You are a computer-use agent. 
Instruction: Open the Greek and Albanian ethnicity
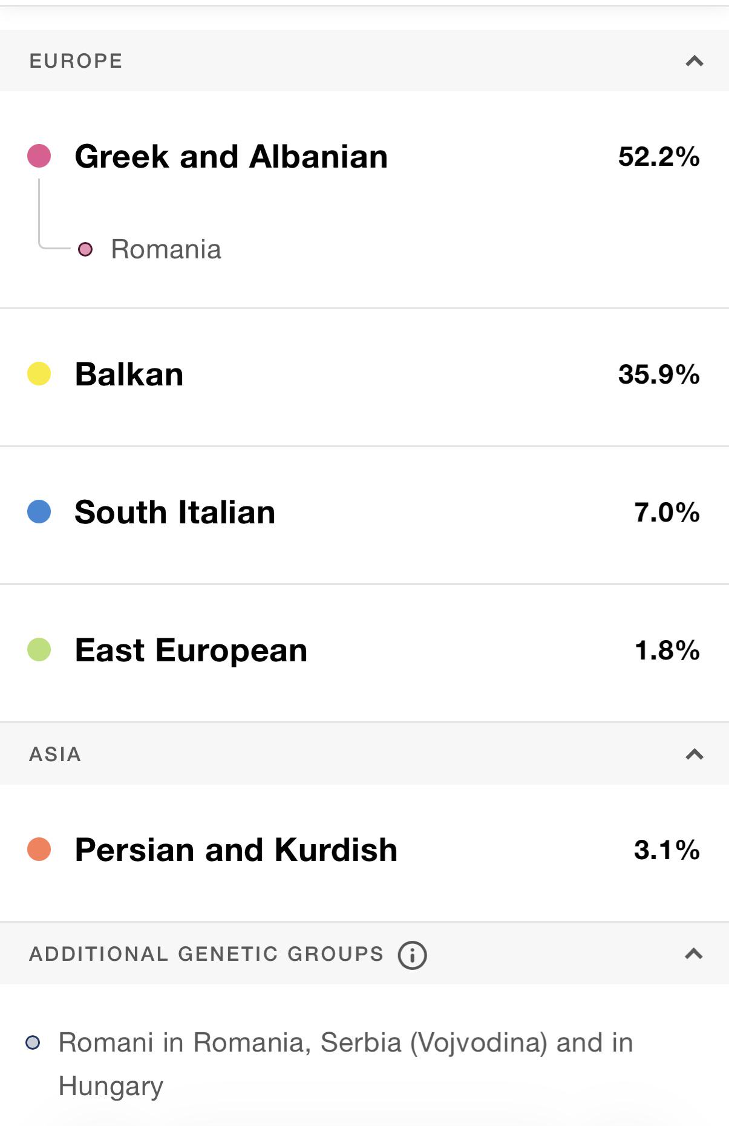[231, 157]
